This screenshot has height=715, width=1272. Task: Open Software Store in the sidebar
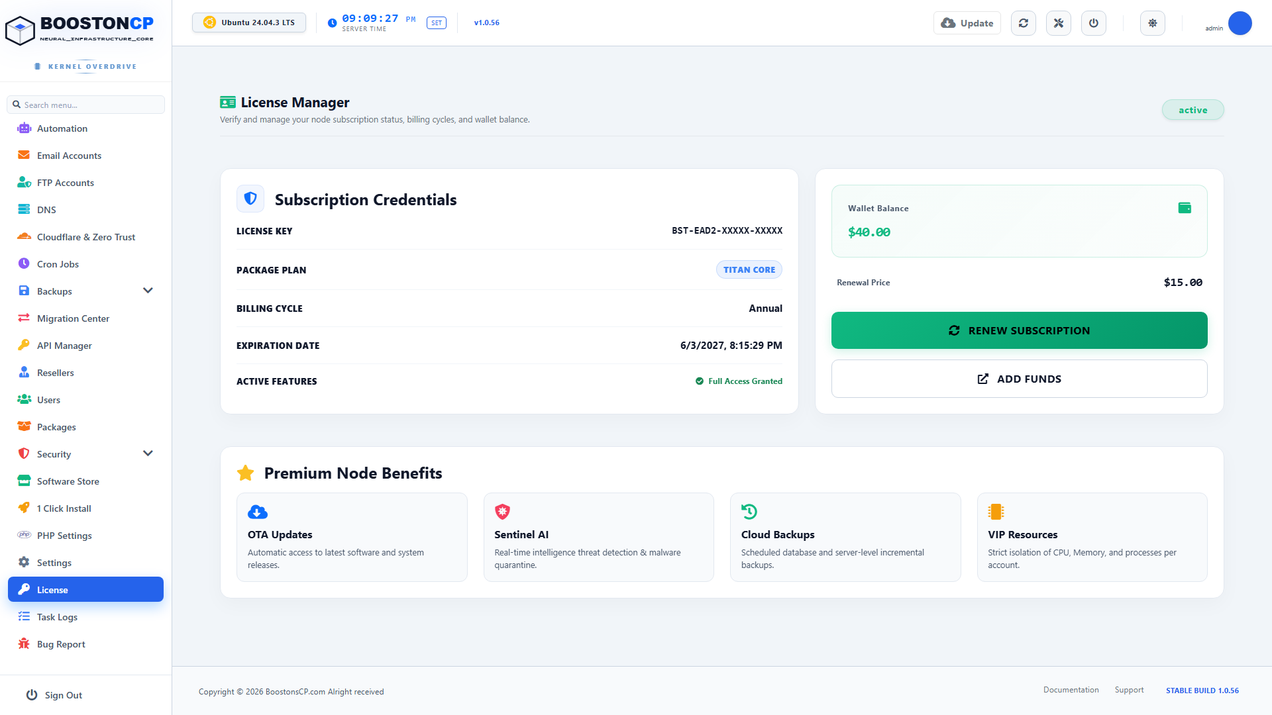(85, 481)
